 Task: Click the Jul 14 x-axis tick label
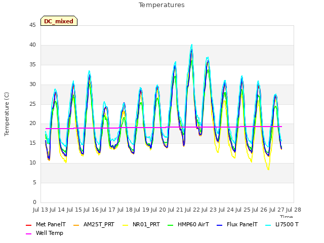[57, 210]
